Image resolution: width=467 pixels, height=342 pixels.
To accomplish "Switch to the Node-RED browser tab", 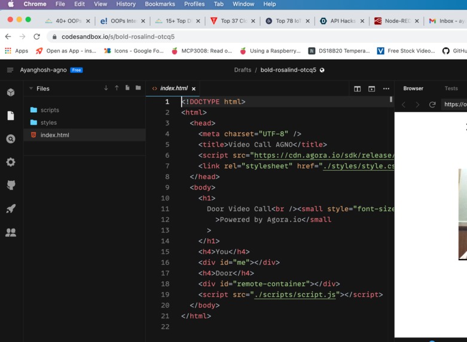I will point(397,21).
